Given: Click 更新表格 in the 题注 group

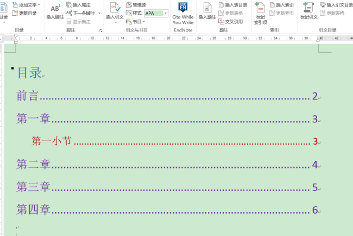Looking at the screenshot, I should 231,13.
